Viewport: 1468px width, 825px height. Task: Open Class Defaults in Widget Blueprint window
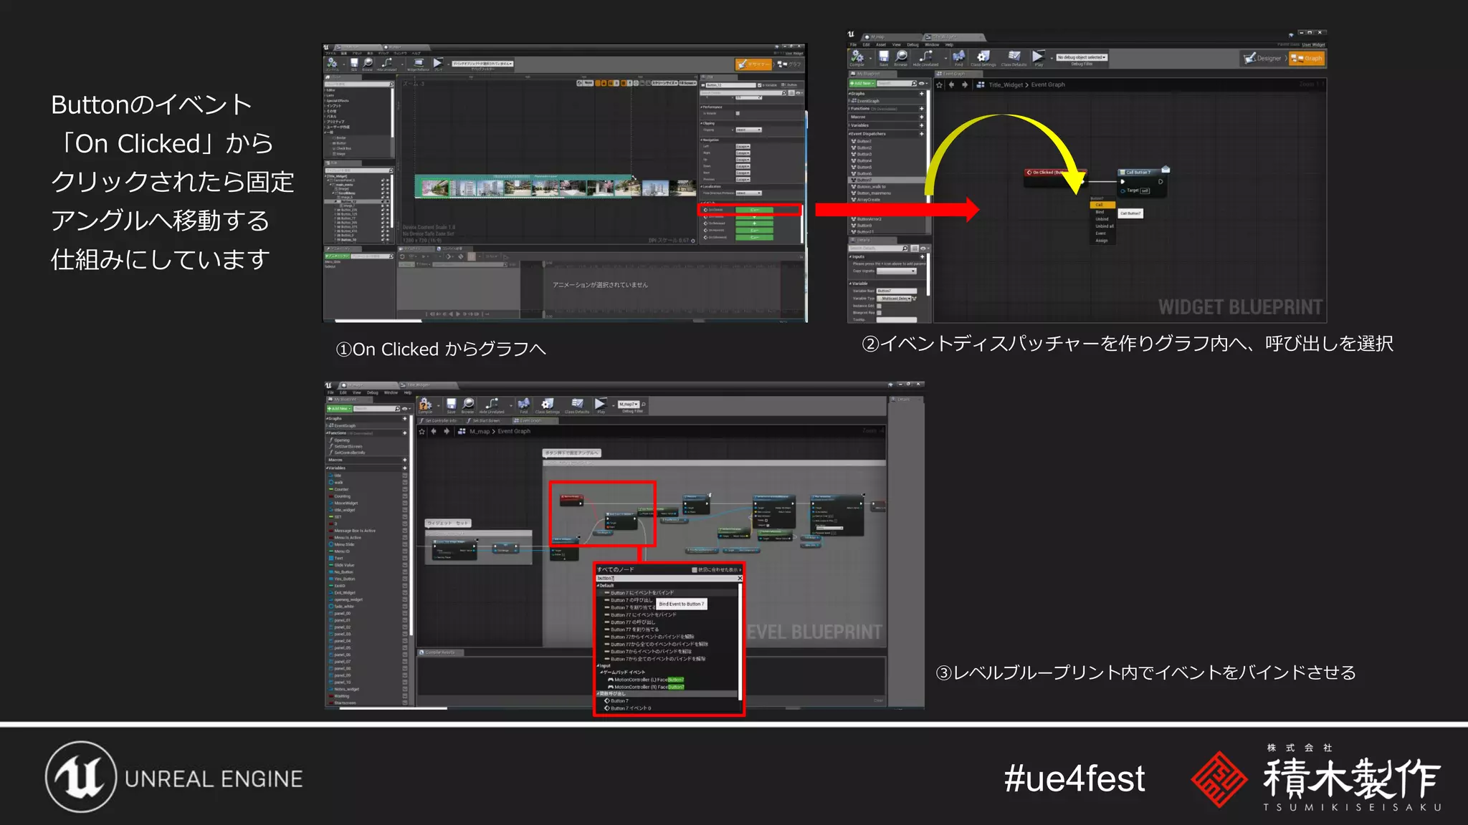[x=1014, y=58]
